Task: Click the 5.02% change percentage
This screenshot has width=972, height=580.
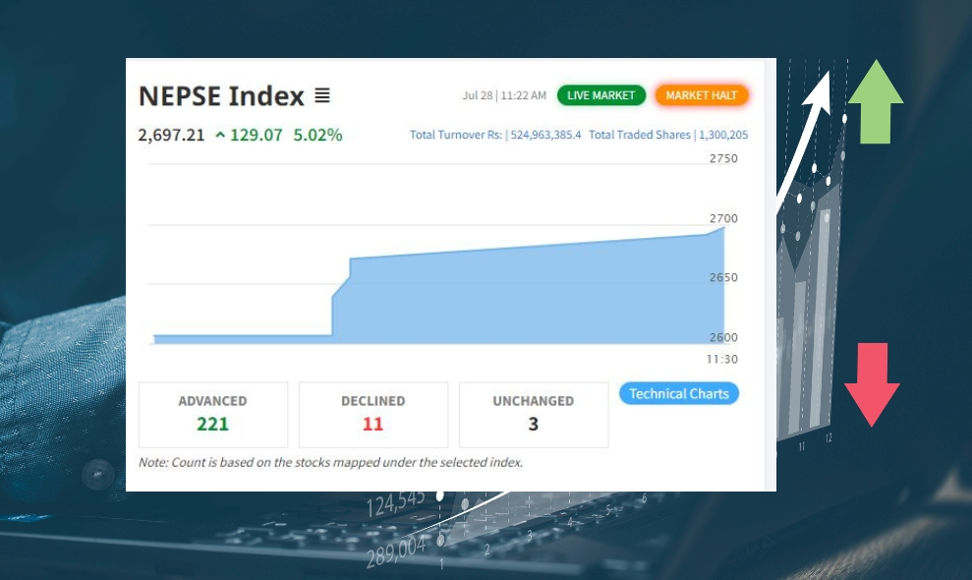Action: (317, 135)
